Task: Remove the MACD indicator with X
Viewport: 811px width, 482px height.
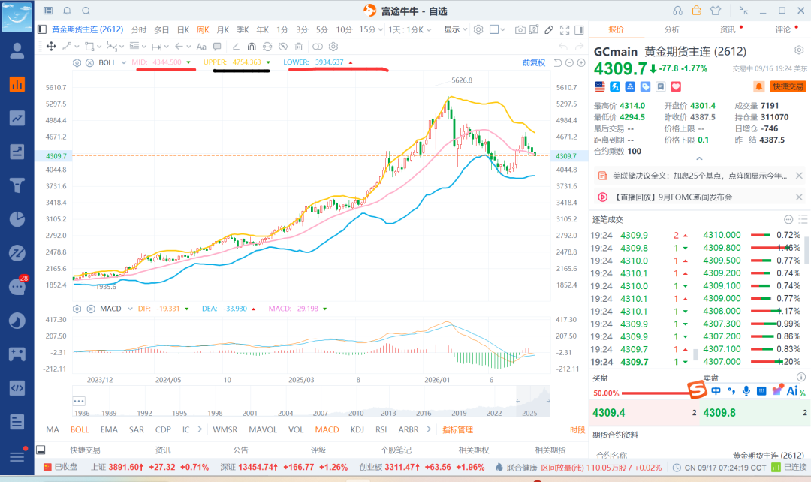Action: 91,309
